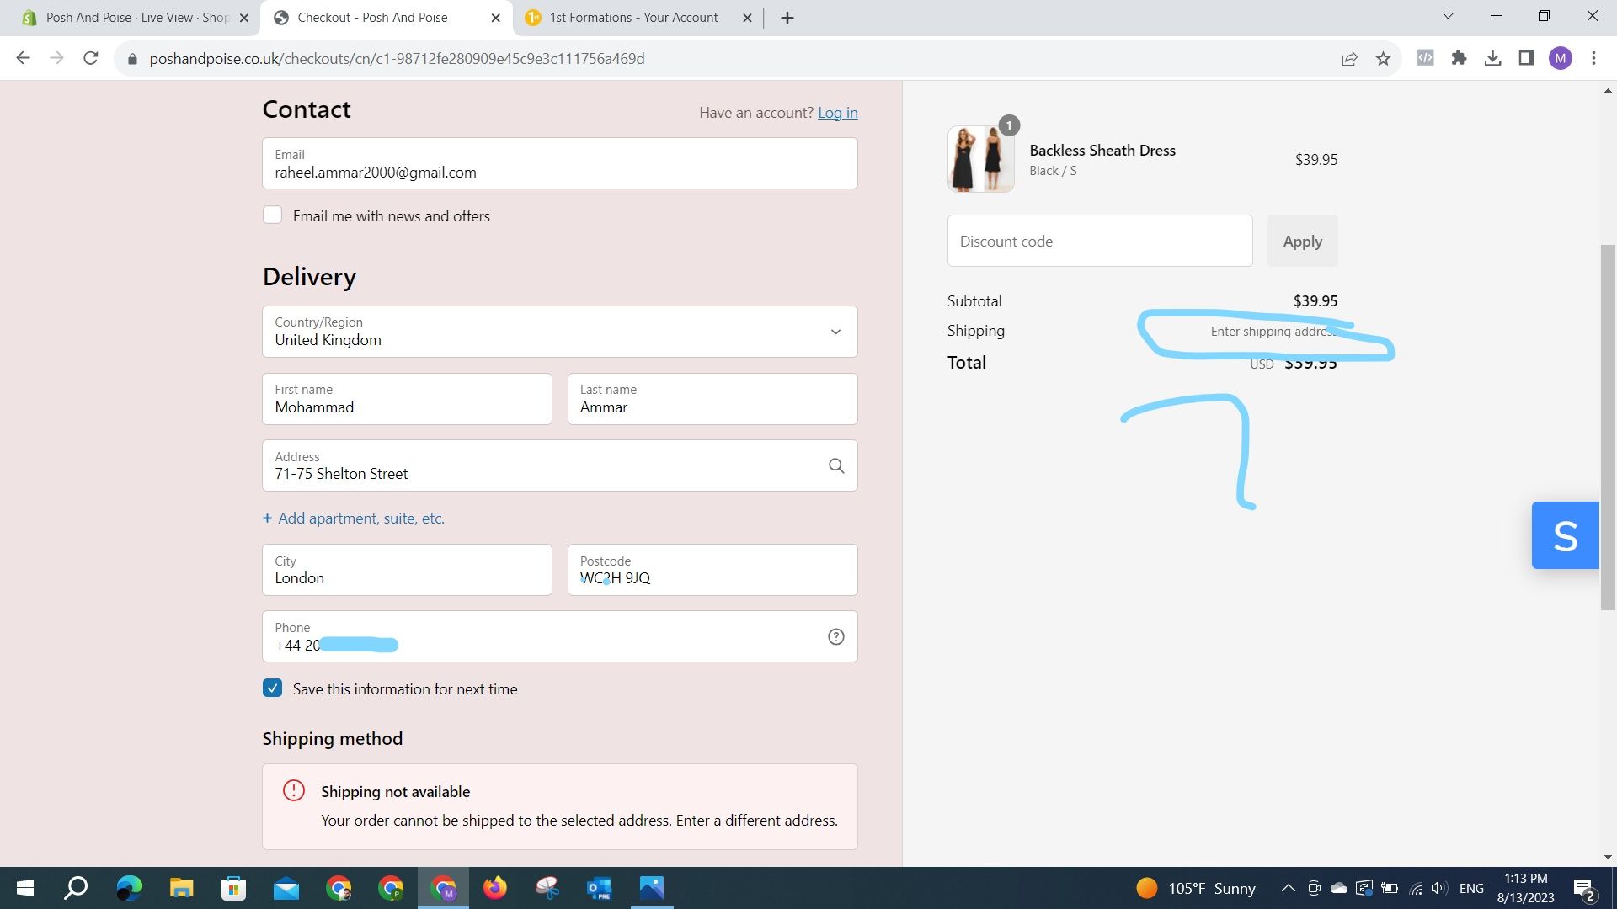Click the share page icon in the address bar

click(x=1349, y=58)
